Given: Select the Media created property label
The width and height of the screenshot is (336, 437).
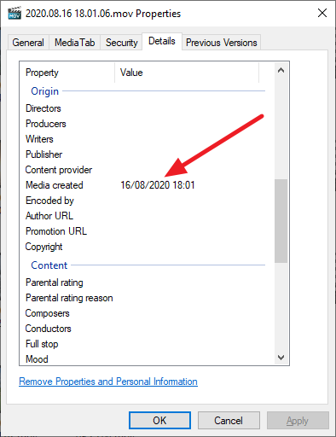Looking at the screenshot, I should pos(55,185).
